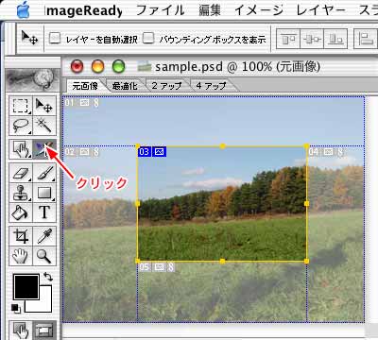Choose the Lasso tool
Viewport: 378px width, 340px height.
(21, 126)
